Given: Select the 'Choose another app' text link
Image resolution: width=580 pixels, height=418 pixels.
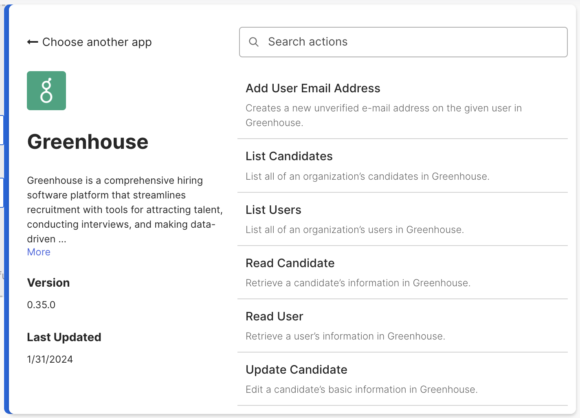Looking at the screenshot, I should [97, 42].
